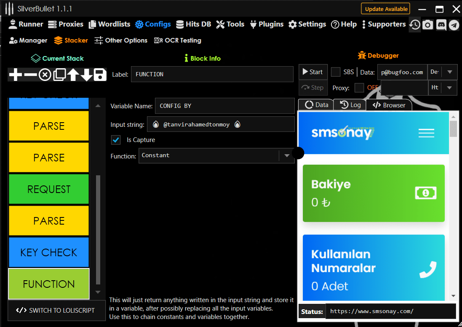Viewport: 462px width, 327px height.
Task: Click the stack scrollbar down arrow
Action: (x=98, y=292)
